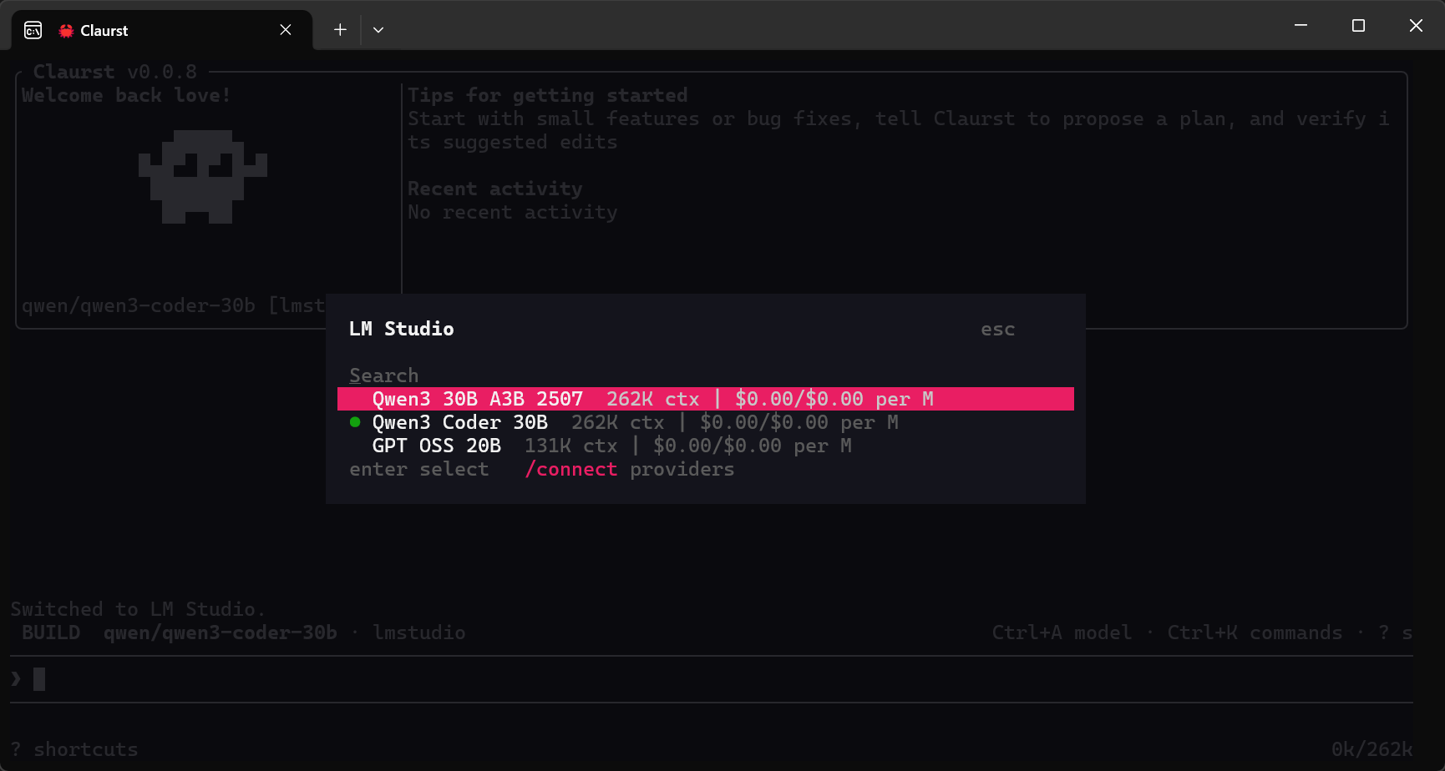
Task: Select the Qwen3 30B A3B 2507 model
Action: [705, 399]
